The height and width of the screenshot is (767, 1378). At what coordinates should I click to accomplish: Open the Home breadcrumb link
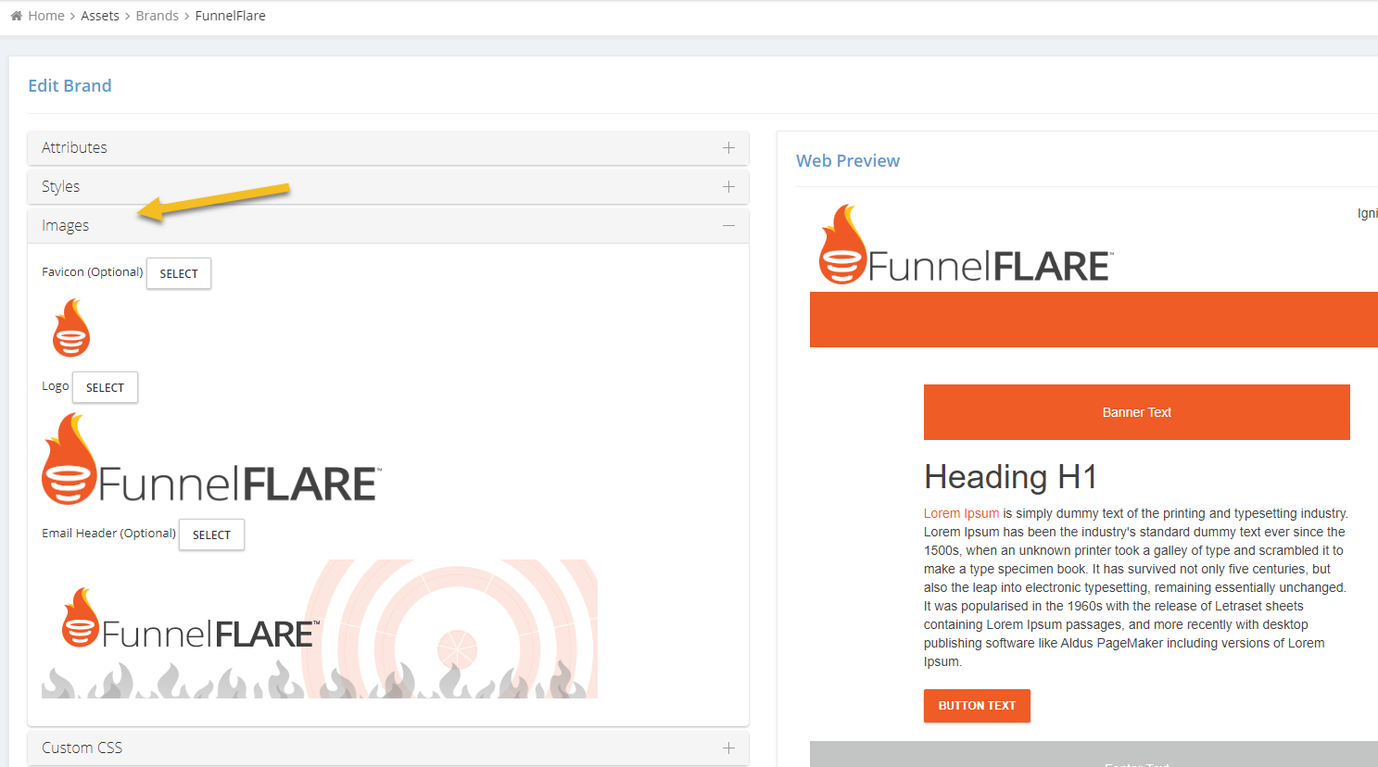[46, 16]
